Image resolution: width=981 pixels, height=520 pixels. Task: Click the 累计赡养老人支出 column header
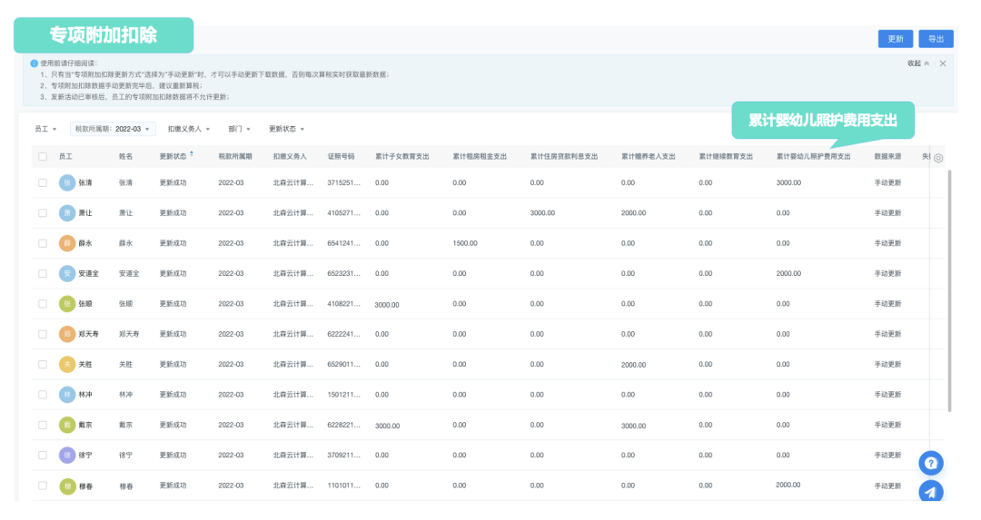[x=649, y=156]
